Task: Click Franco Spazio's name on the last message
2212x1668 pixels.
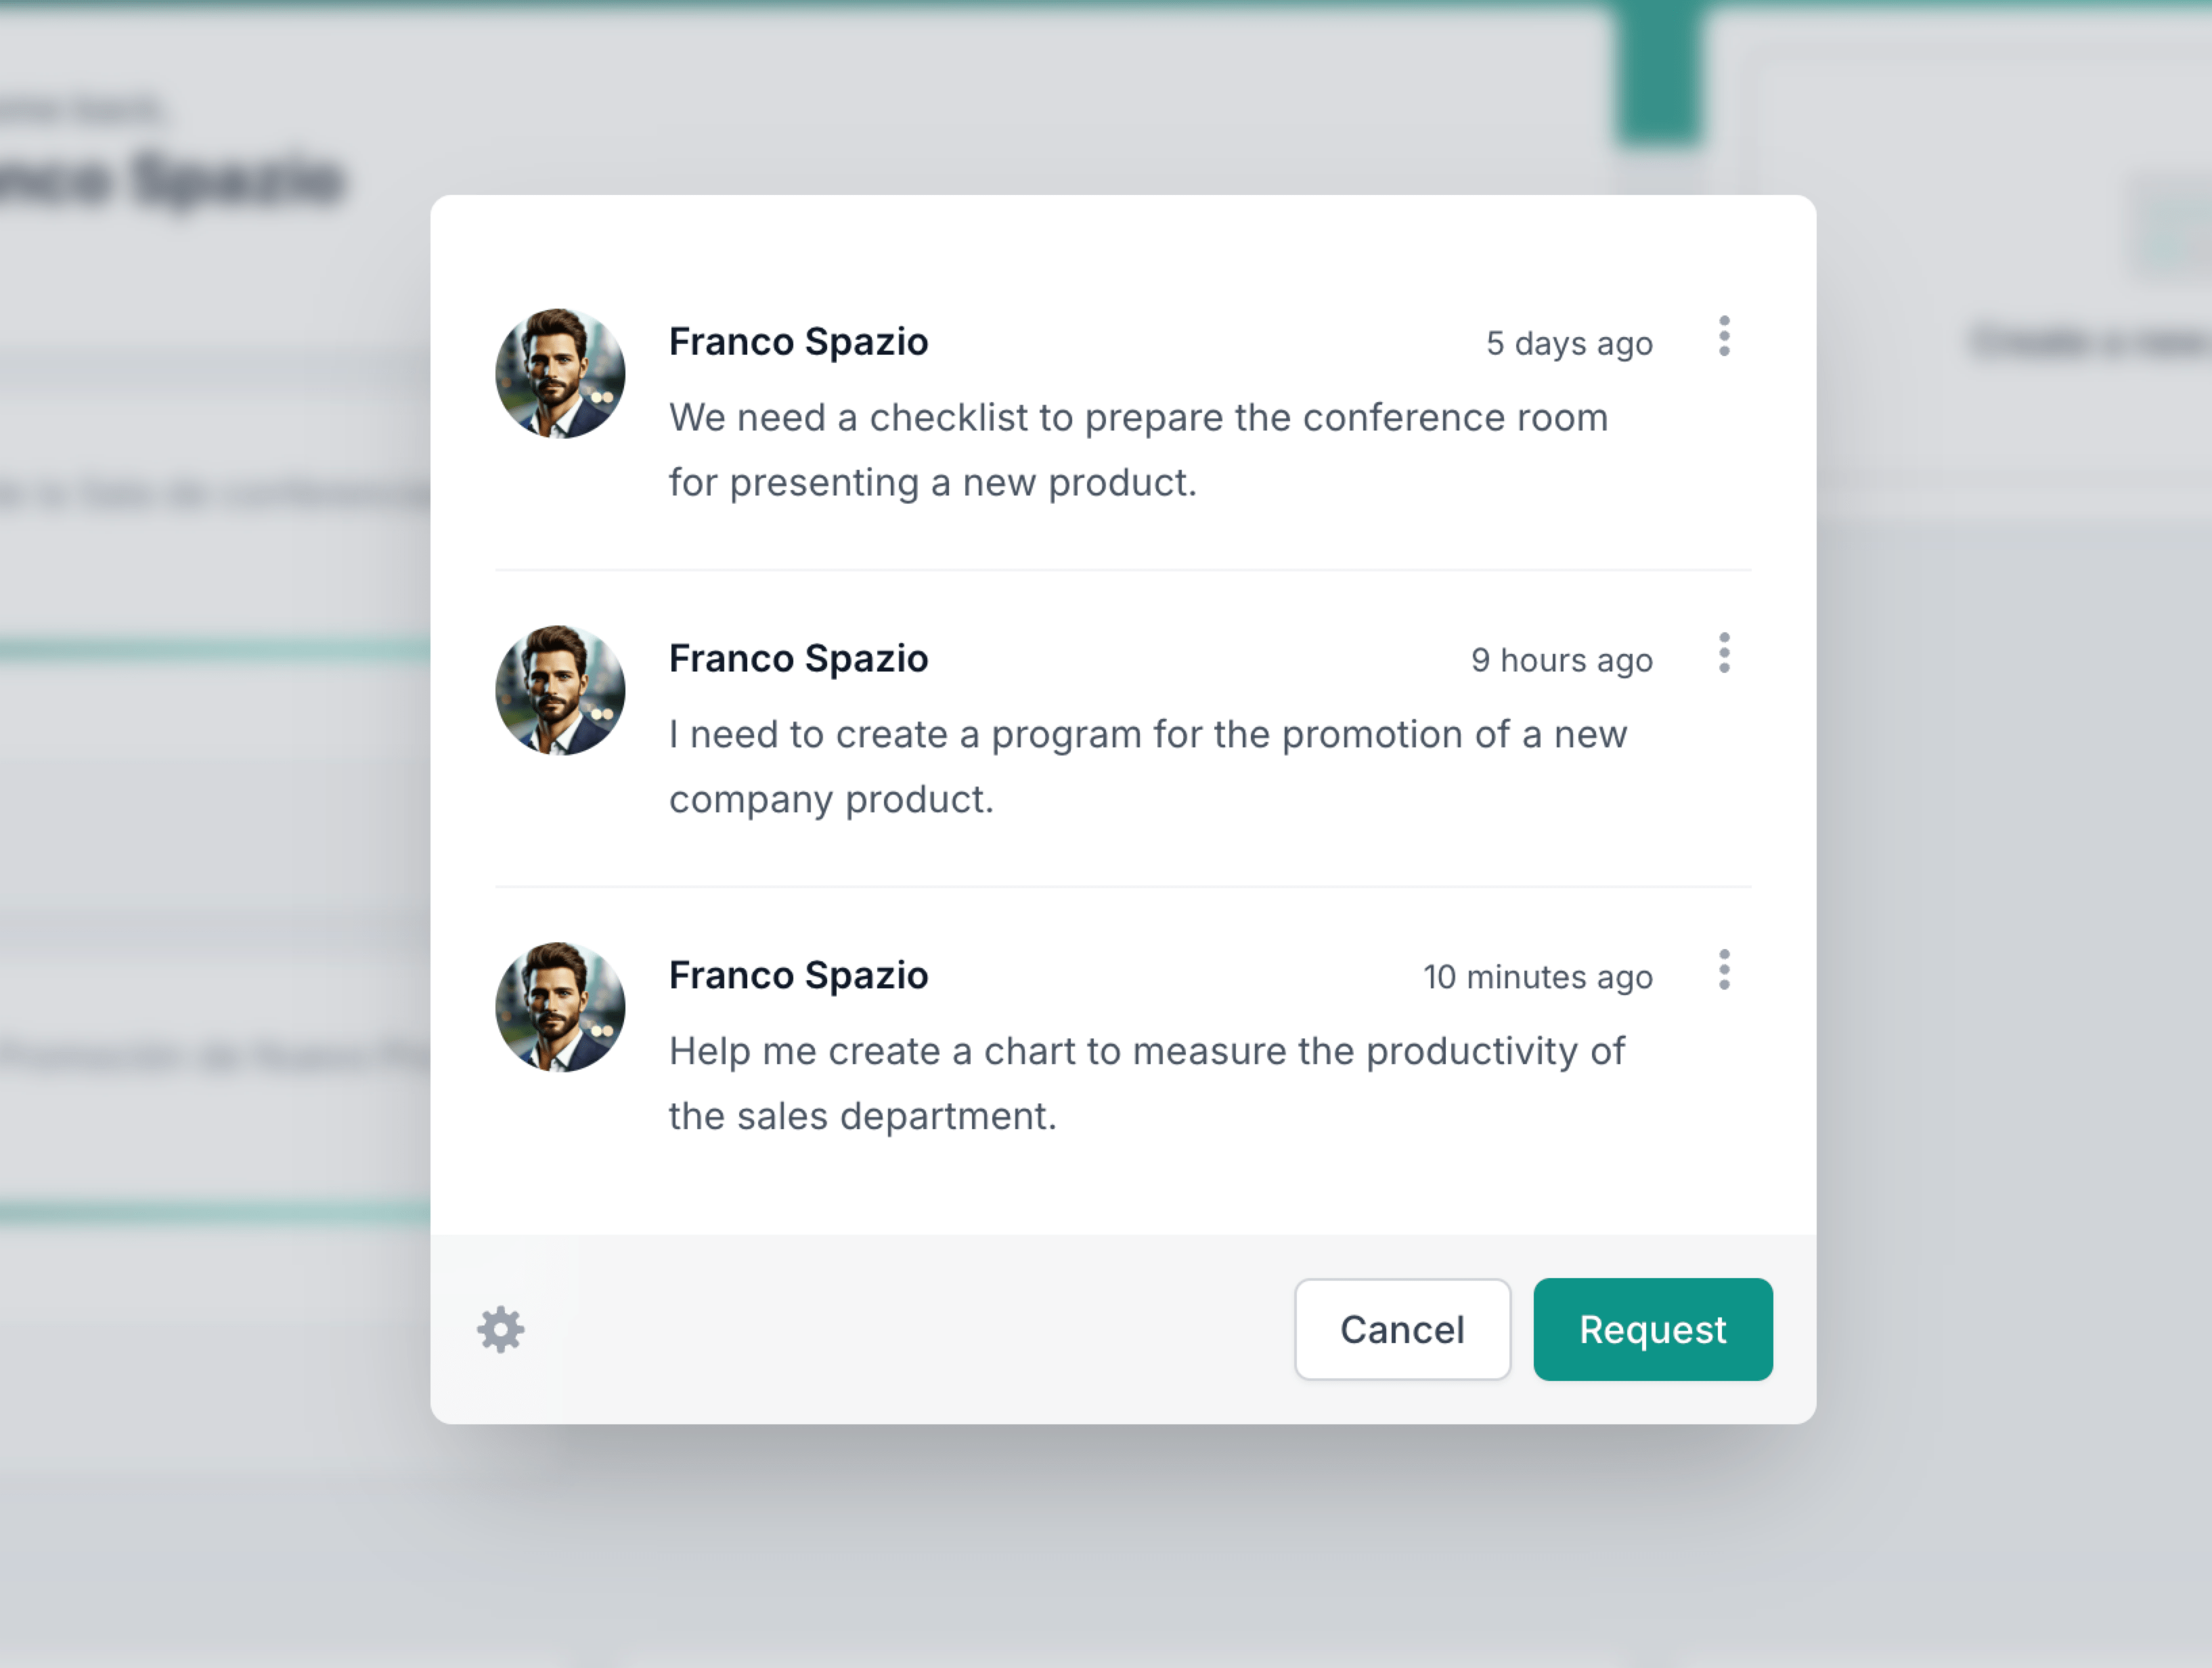Action: coord(798,975)
